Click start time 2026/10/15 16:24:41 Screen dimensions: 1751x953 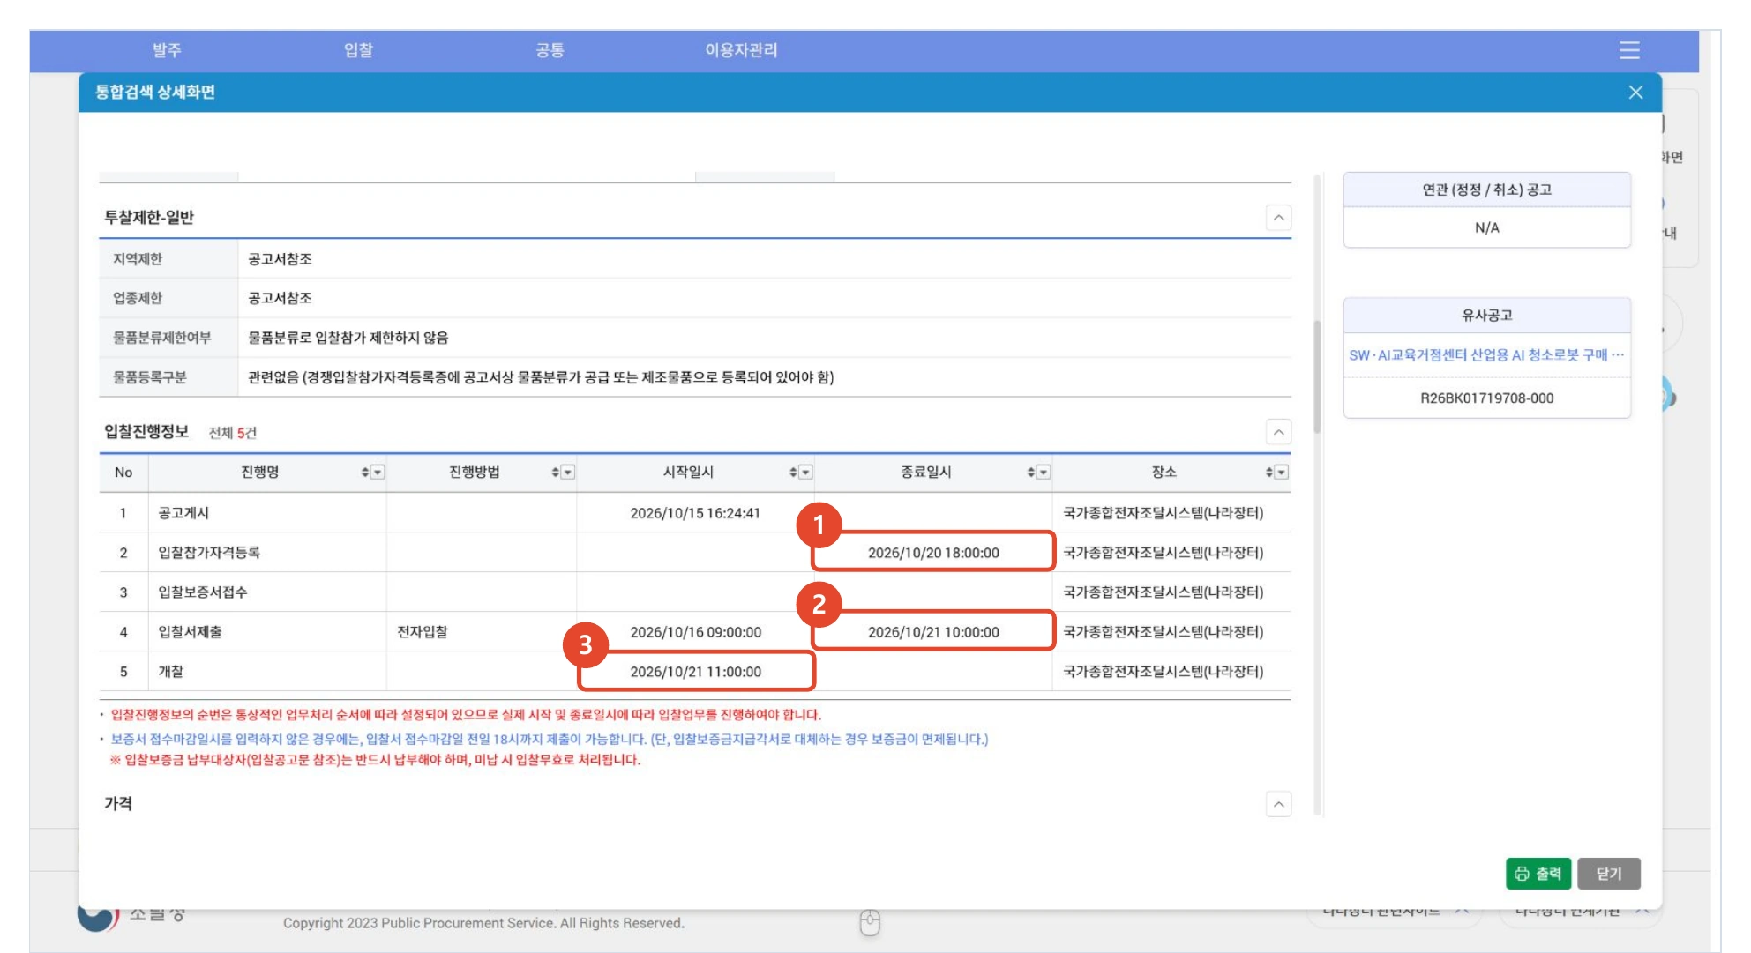pos(695,513)
